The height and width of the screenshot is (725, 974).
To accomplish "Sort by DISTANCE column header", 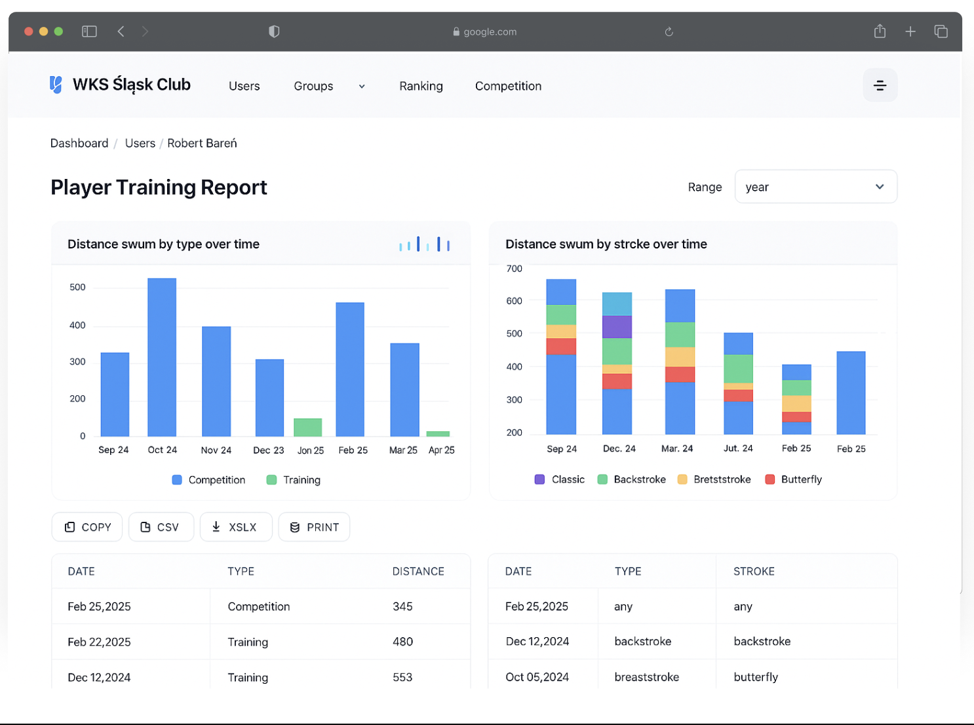I will coord(418,571).
